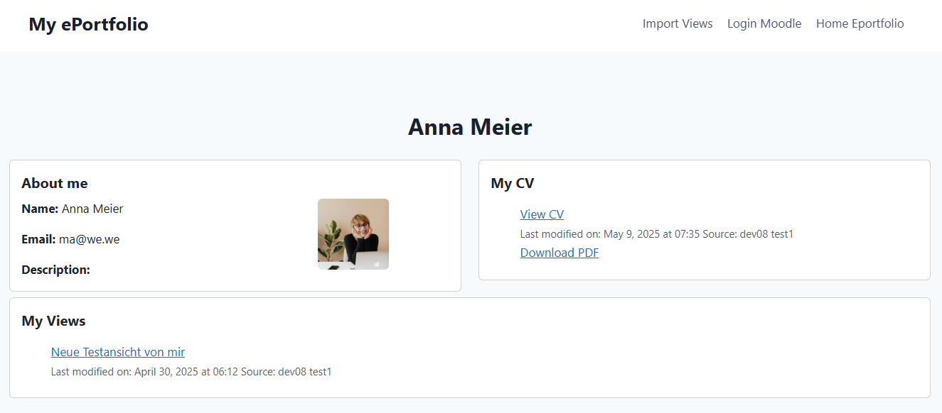Download PDF of the CV

pos(560,253)
